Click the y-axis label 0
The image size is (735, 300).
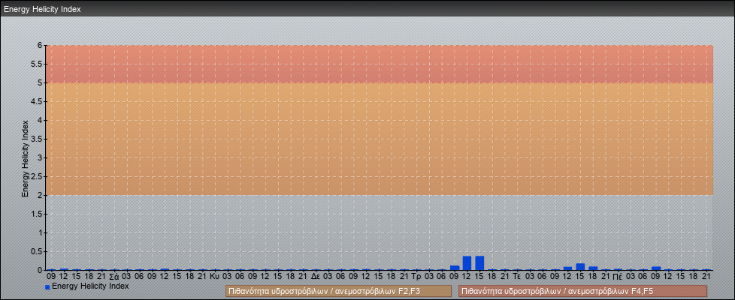[x=41, y=270]
